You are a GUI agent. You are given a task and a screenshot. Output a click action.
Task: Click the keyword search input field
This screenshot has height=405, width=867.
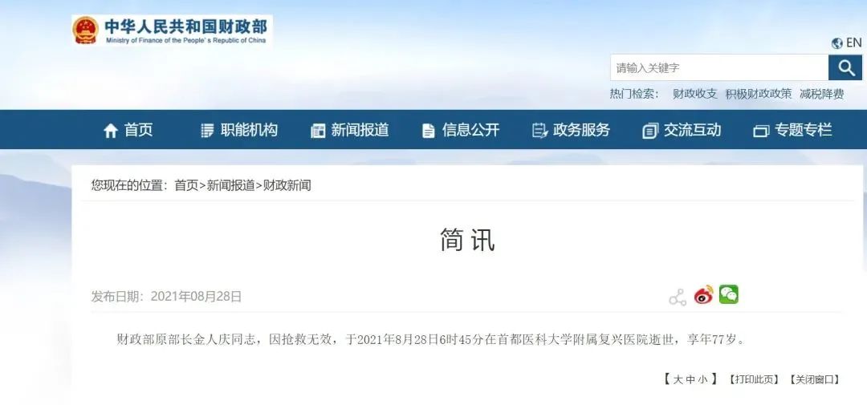719,68
